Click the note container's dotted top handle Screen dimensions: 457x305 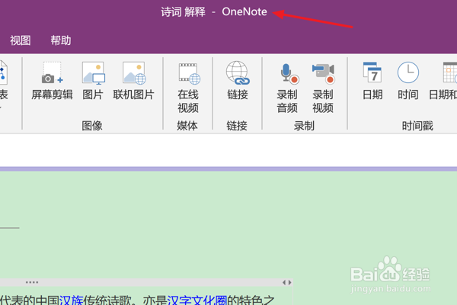[32, 282]
